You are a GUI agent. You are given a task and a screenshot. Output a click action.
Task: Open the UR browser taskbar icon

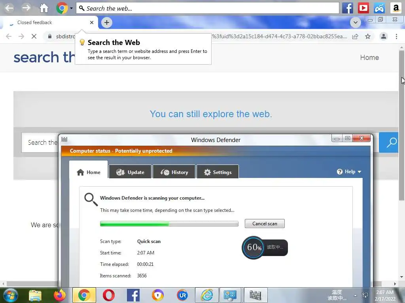click(182, 295)
